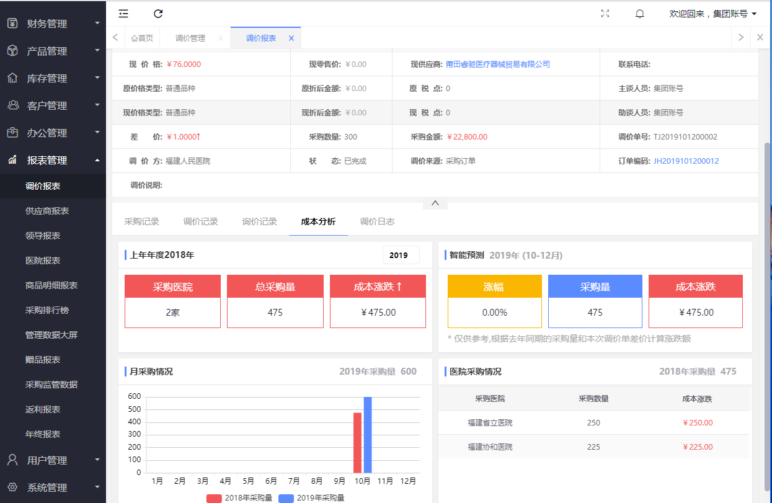This screenshot has height=503, width=772.
Task: Click the 产品管理 cube icon
Action: [12, 51]
